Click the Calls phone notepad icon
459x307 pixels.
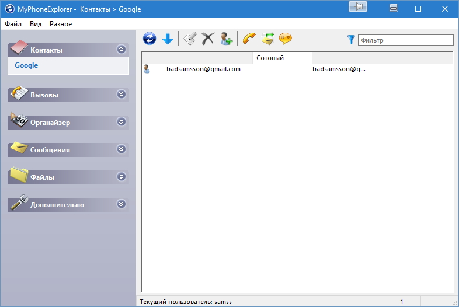pyautogui.click(x=19, y=93)
